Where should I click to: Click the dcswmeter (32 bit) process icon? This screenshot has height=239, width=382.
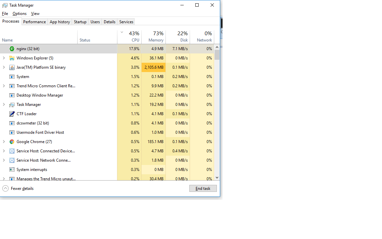point(12,123)
